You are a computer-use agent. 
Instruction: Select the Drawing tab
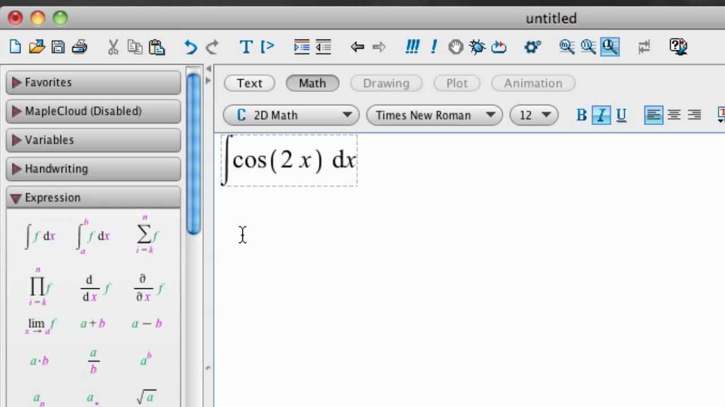[x=386, y=83]
